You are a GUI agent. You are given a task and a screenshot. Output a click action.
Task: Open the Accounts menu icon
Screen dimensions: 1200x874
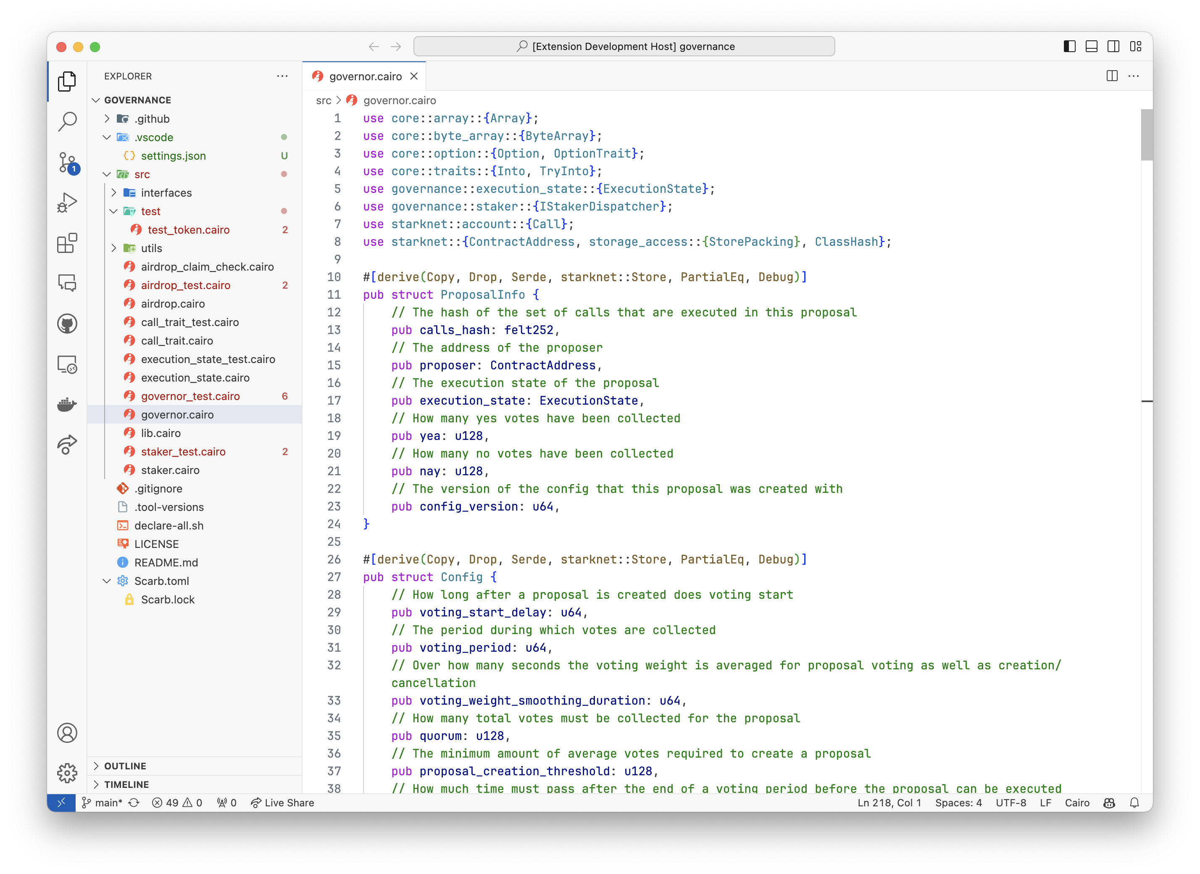(67, 733)
